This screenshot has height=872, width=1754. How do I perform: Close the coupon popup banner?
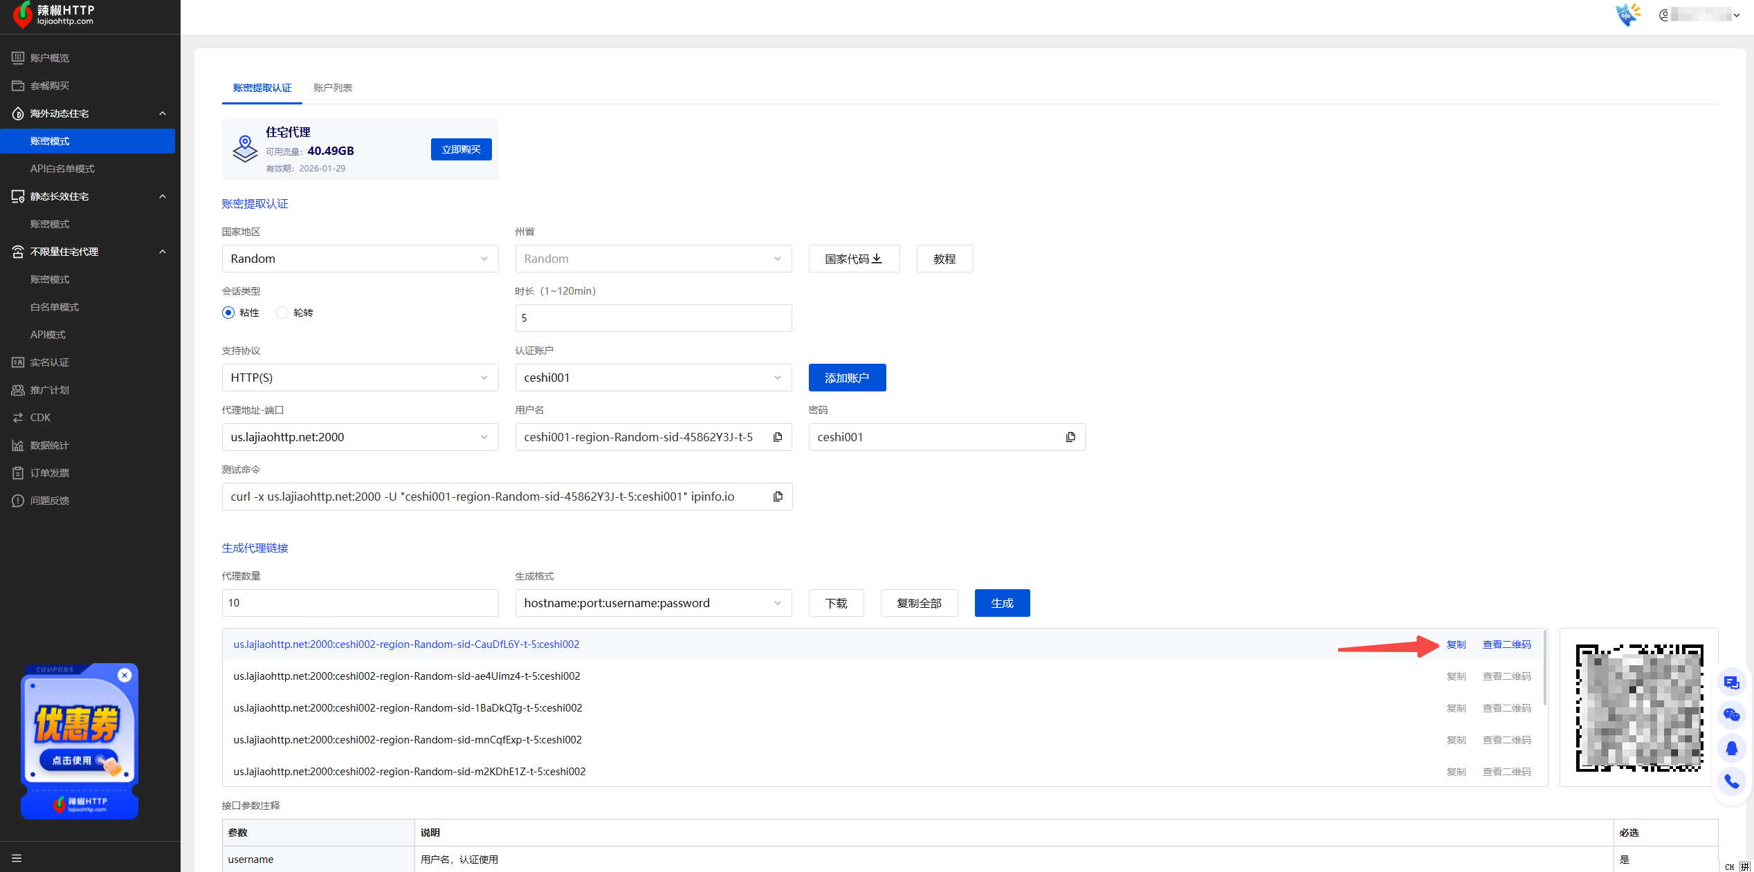125,675
